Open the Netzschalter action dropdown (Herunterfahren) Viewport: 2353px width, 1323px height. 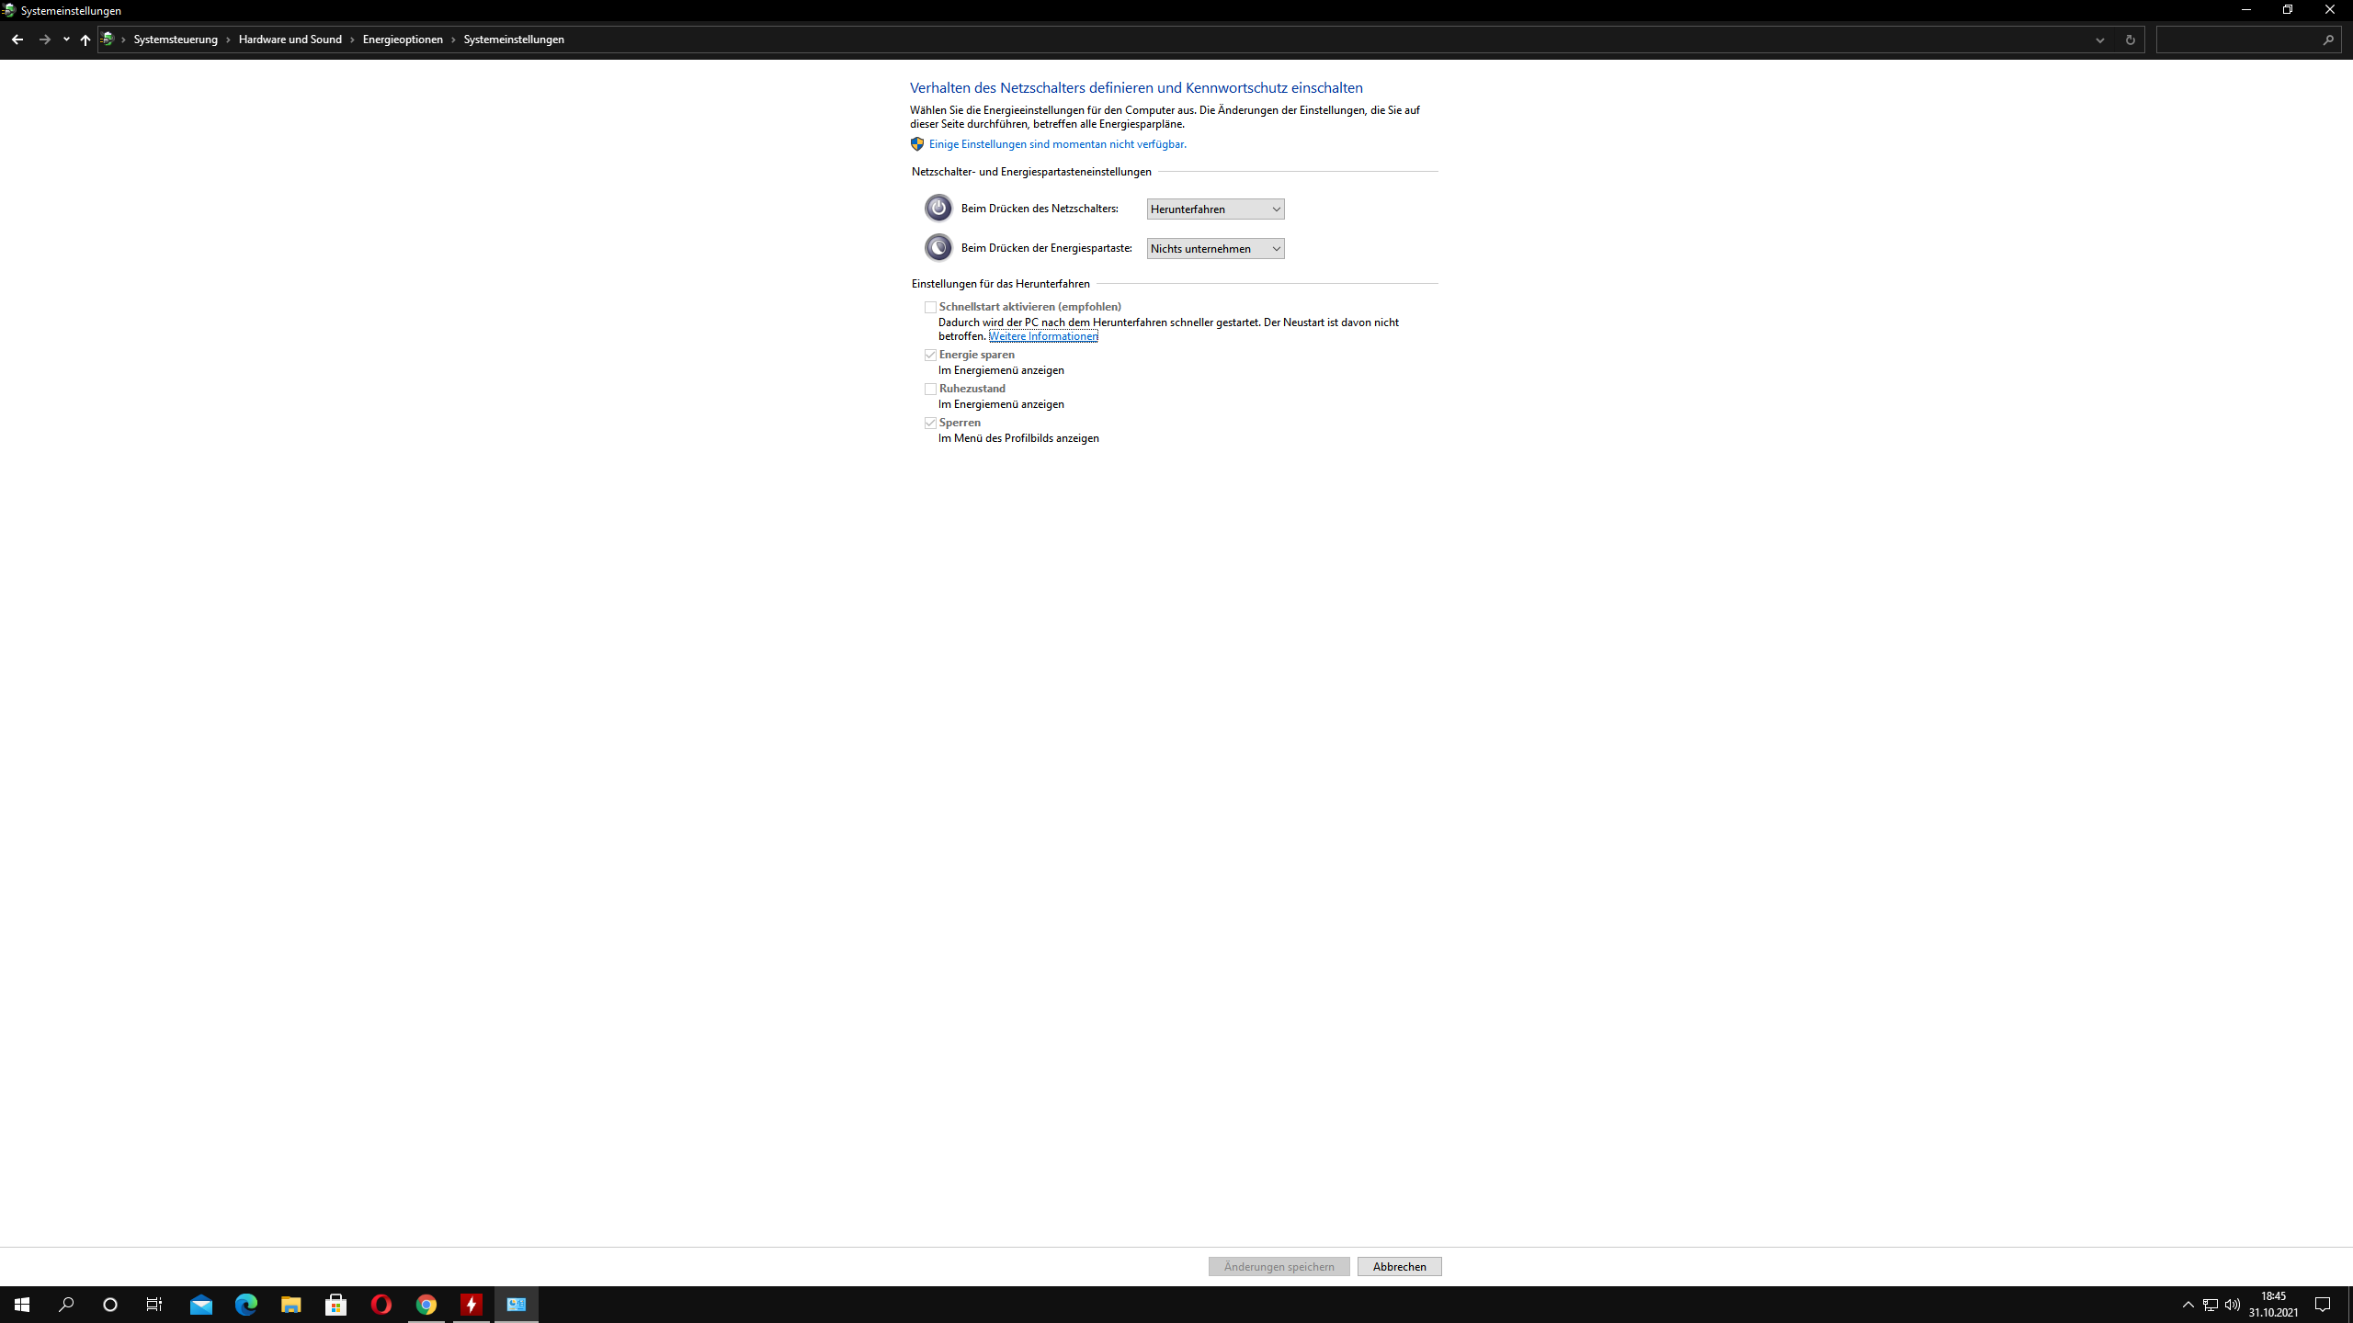tap(1215, 209)
